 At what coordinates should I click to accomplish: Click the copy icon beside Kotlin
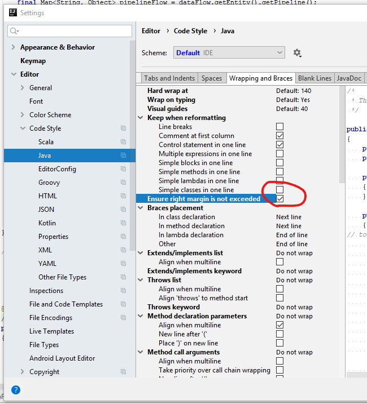click(x=124, y=223)
